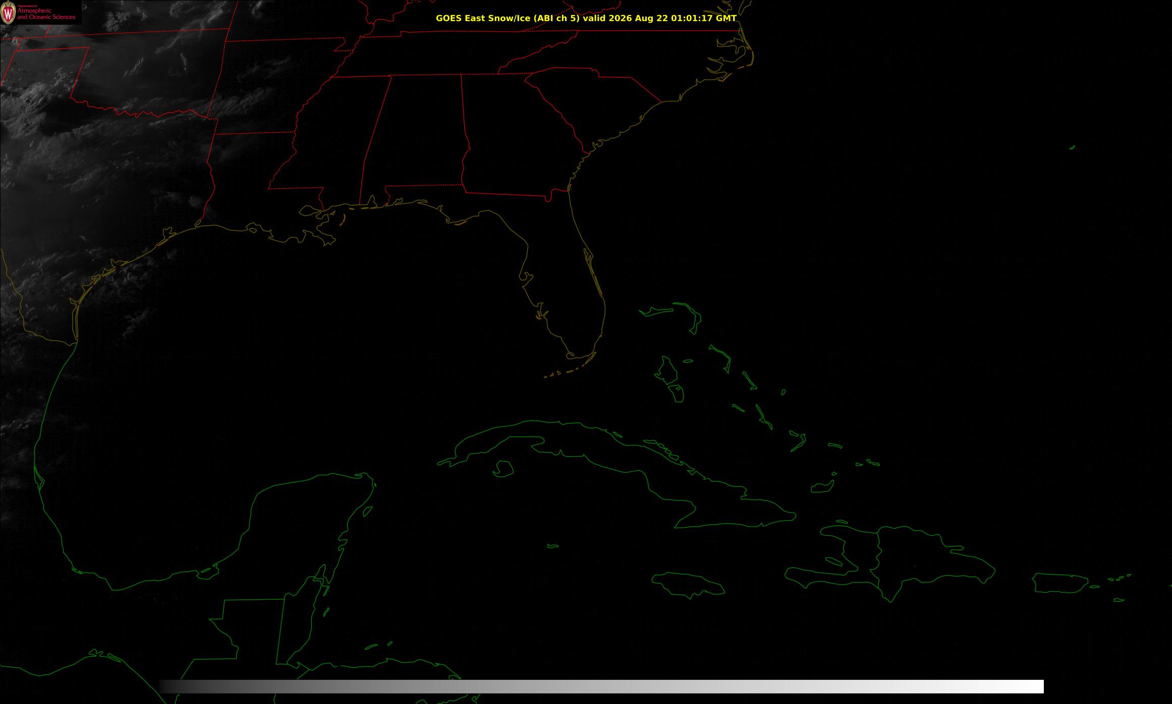Click the GOES East Snow/Ice title text

coord(586,18)
